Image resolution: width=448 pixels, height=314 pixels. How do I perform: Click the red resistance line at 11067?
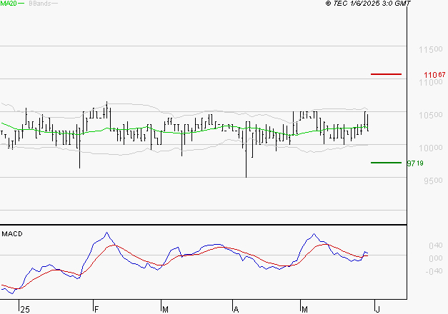click(x=386, y=74)
